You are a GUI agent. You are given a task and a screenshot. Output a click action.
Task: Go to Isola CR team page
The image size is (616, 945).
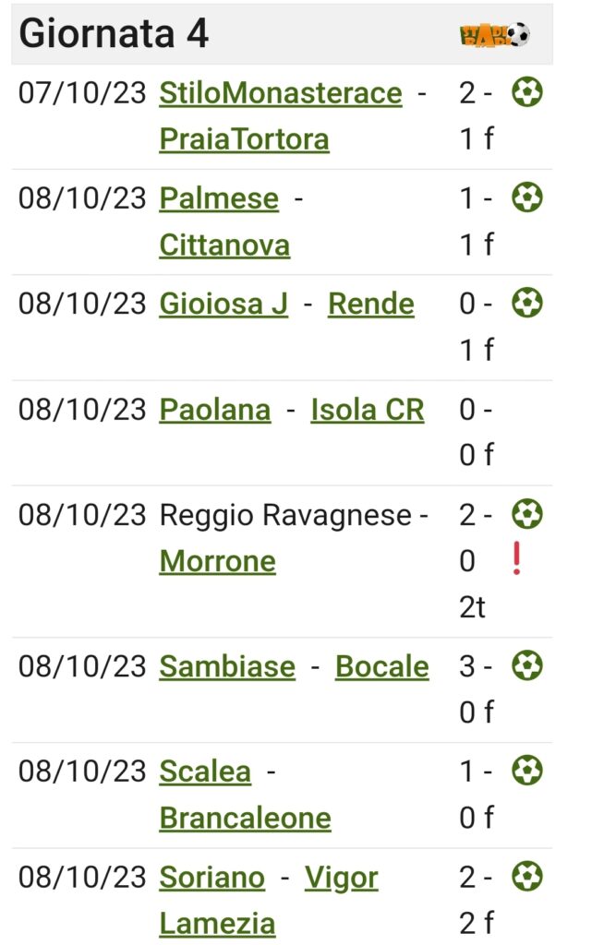[x=368, y=410]
